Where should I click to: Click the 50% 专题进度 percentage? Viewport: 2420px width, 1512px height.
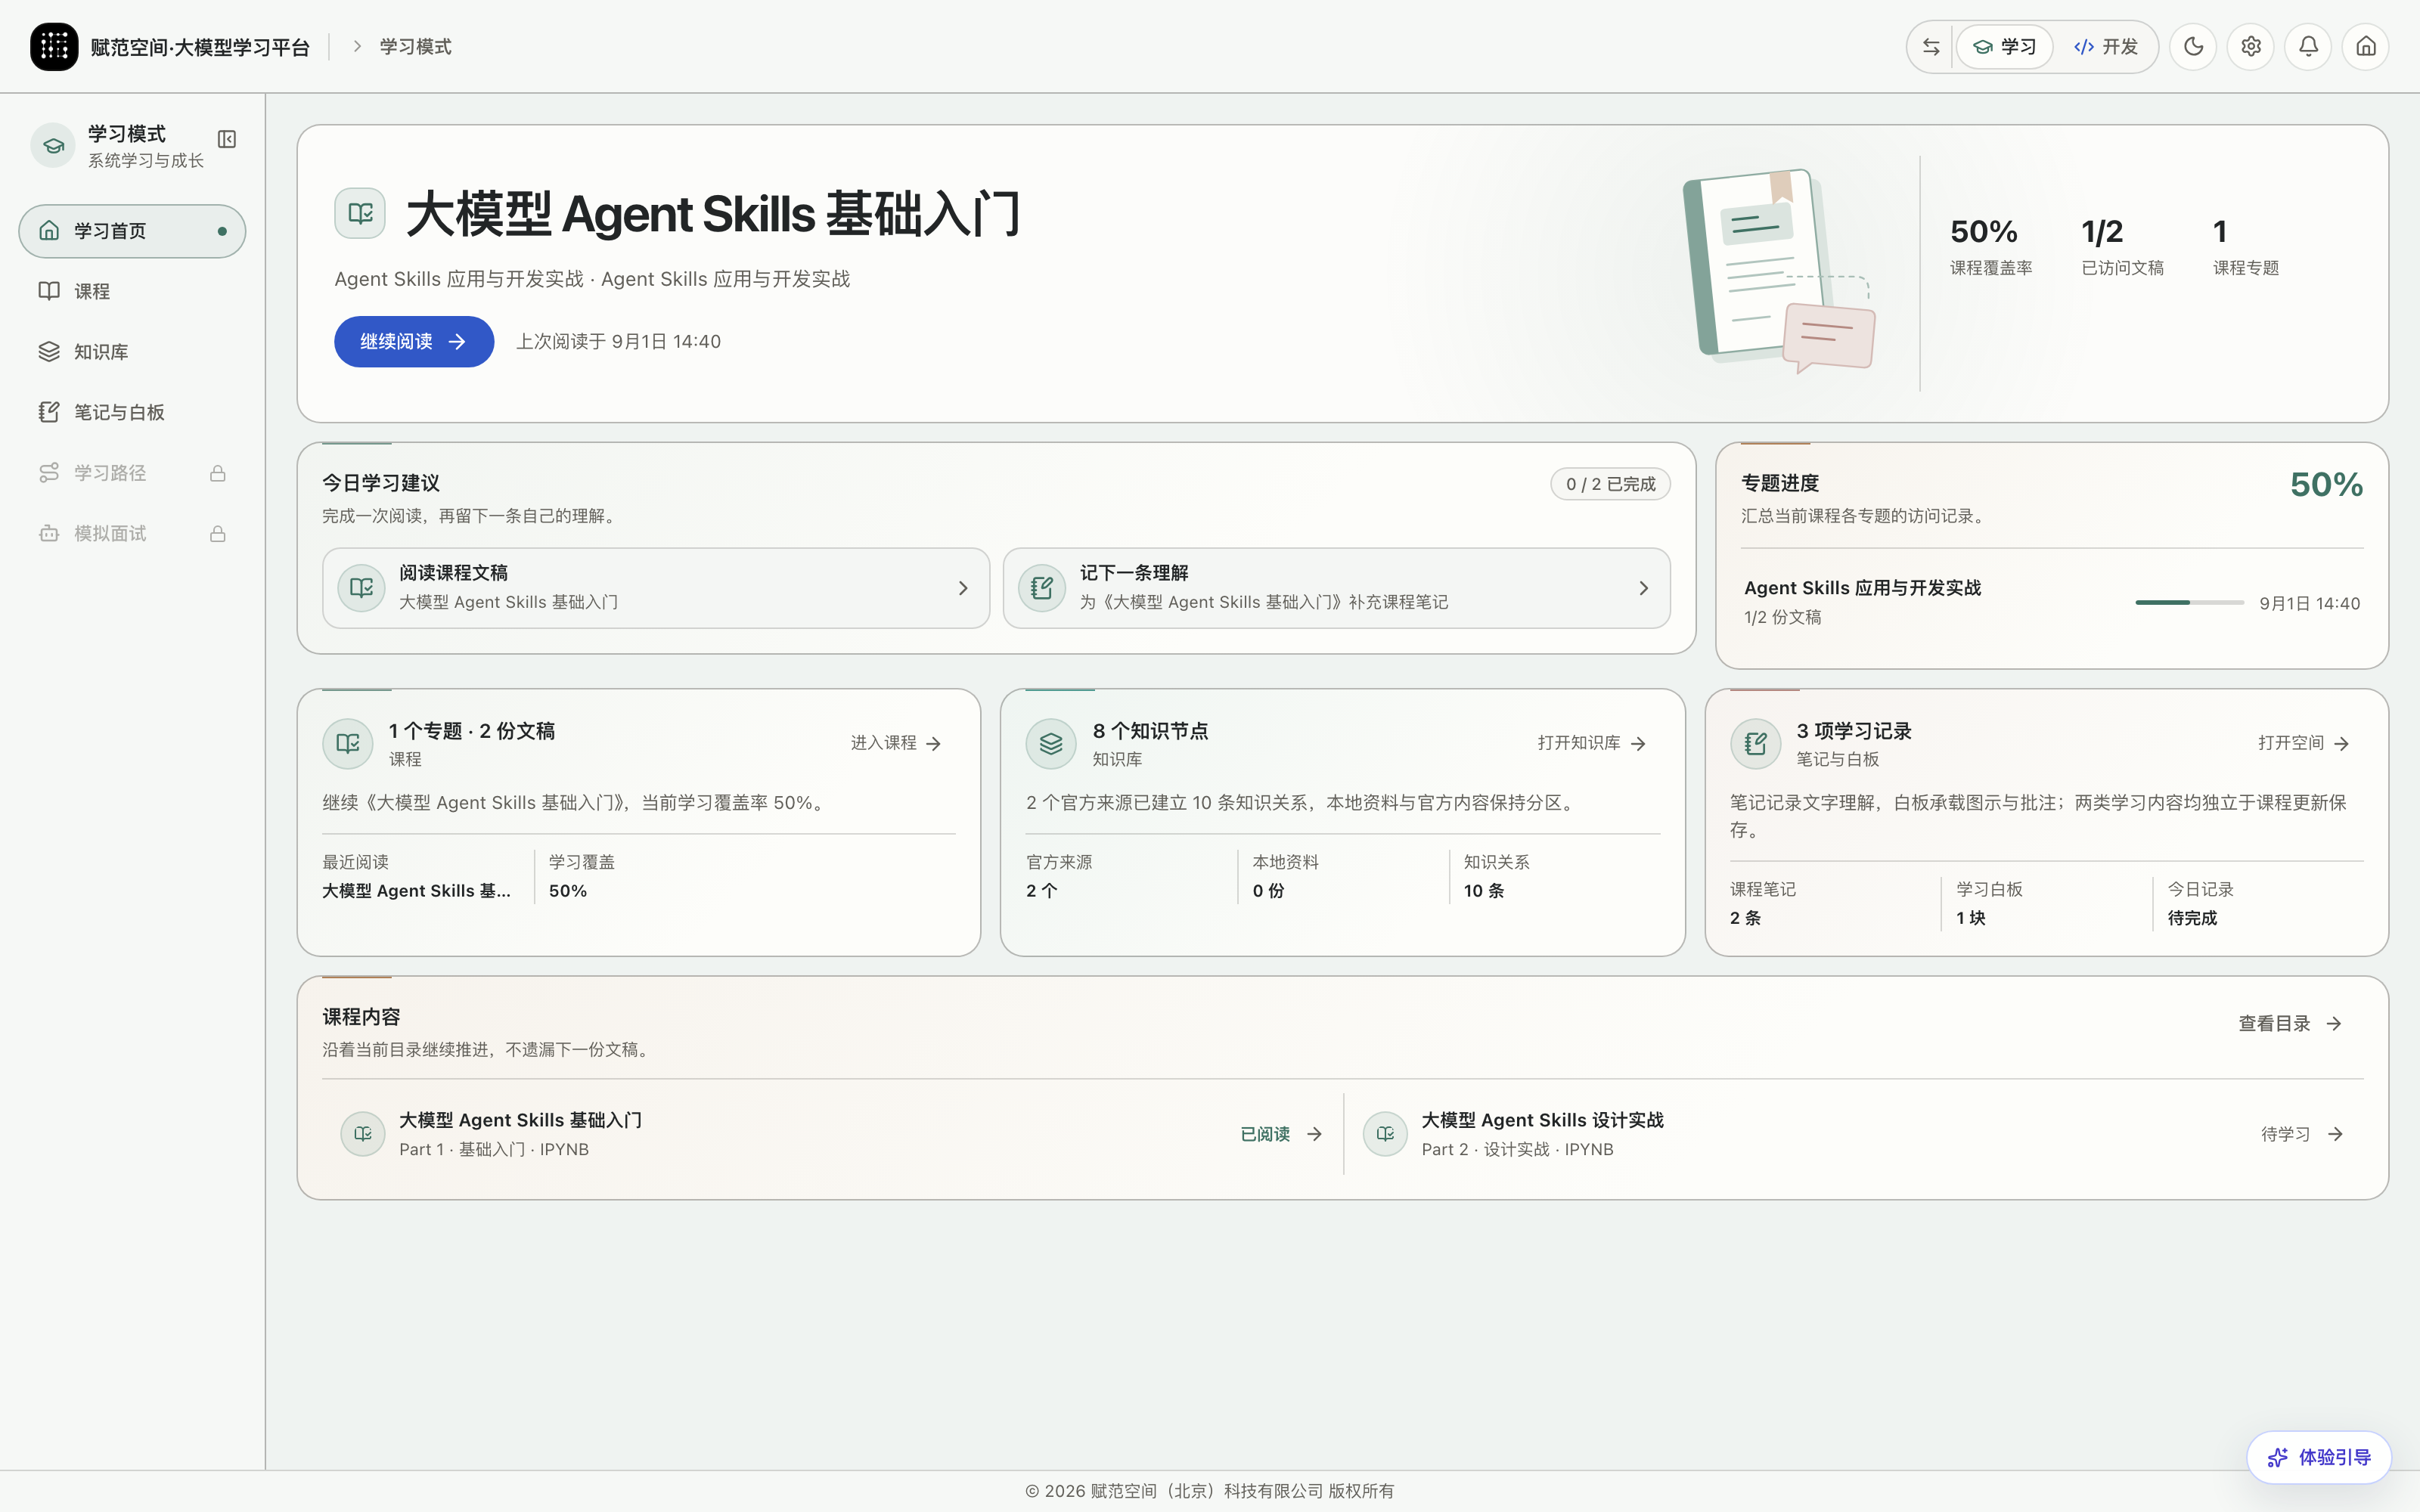(2326, 485)
